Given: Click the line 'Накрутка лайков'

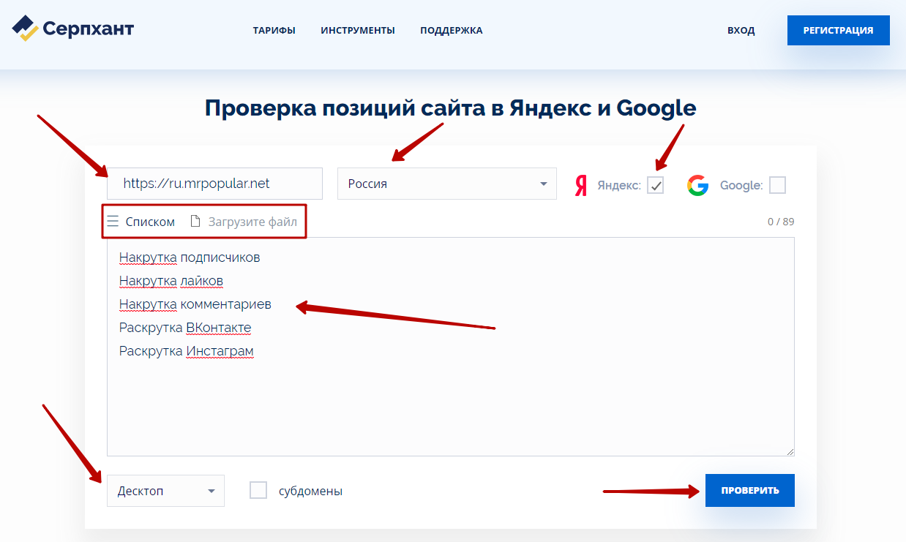Looking at the screenshot, I should click(171, 281).
